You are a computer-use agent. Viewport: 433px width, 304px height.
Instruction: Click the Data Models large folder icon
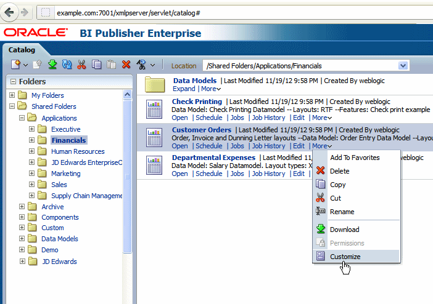[x=155, y=84]
